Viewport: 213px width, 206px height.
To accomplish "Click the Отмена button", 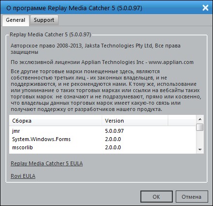I will [x=192, y=197].
